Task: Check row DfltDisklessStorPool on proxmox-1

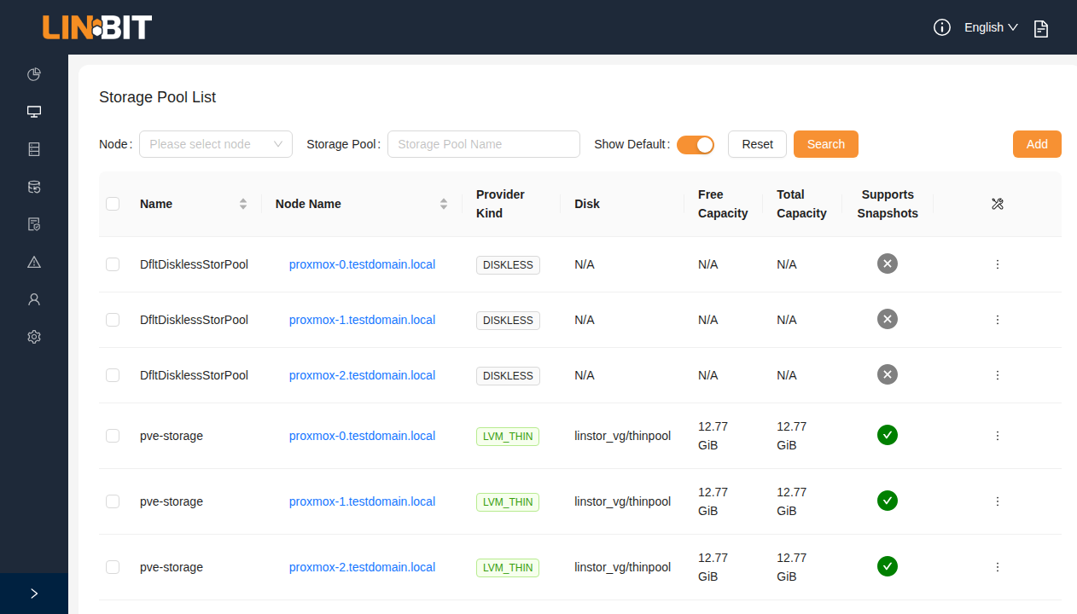Action: click(x=113, y=320)
